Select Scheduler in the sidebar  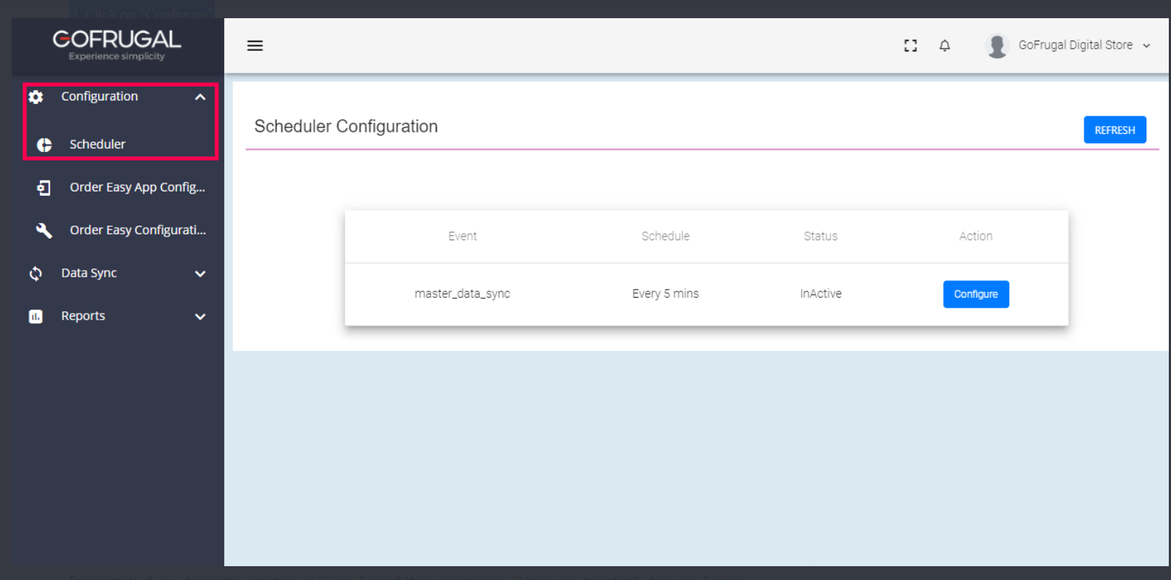[x=98, y=144]
